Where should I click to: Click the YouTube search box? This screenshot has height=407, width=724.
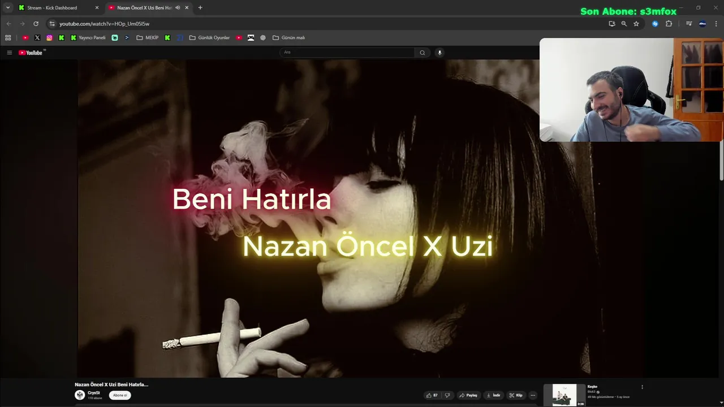tap(347, 53)
